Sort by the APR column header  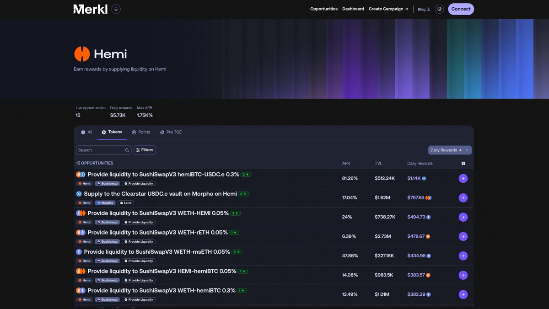(x=346, y=163)
